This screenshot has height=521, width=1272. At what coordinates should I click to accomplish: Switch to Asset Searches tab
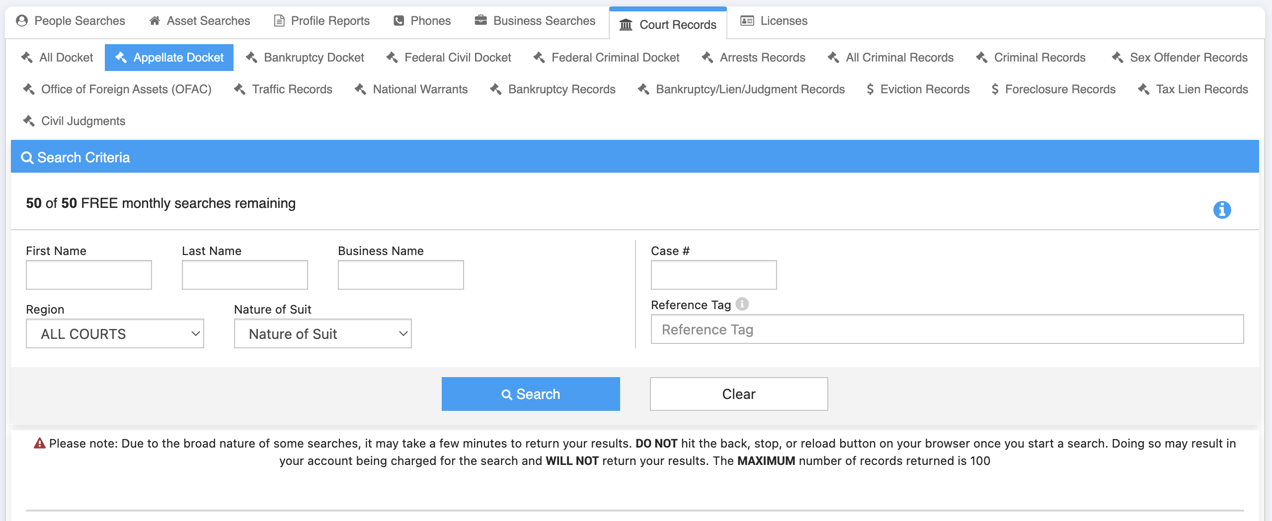200,21
